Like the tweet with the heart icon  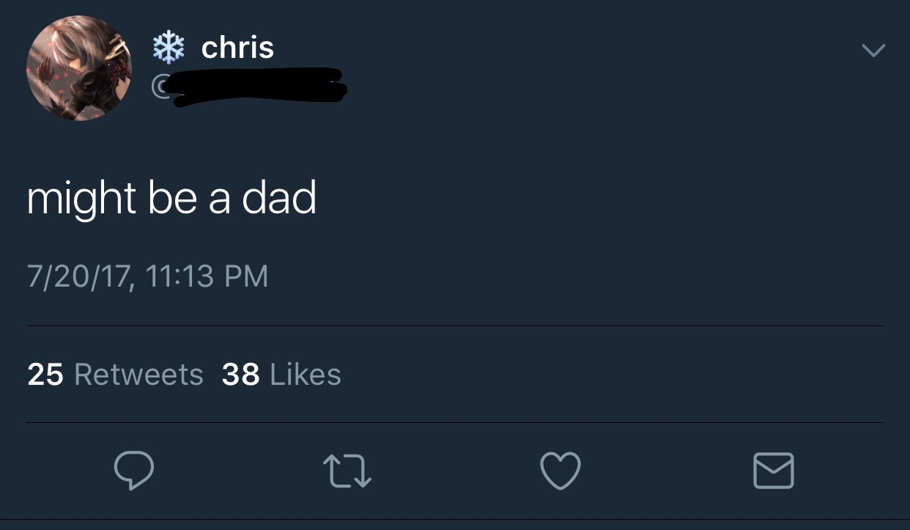[561, 470]
